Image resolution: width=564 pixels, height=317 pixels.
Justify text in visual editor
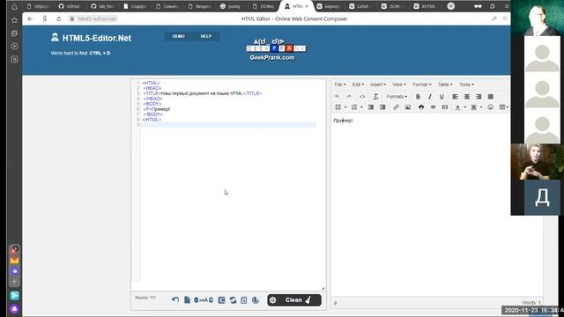click(491, 97)
